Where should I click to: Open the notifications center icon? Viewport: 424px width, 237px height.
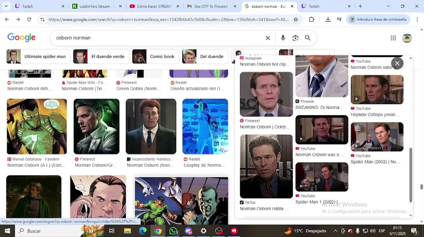click(414, 231)
